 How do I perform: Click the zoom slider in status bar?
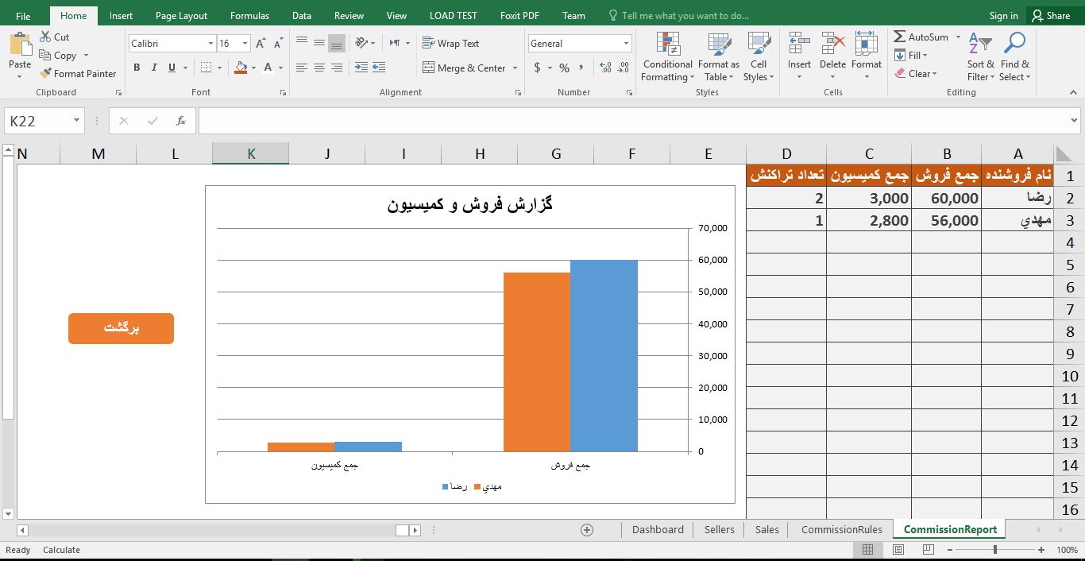(x=995, y=550)
